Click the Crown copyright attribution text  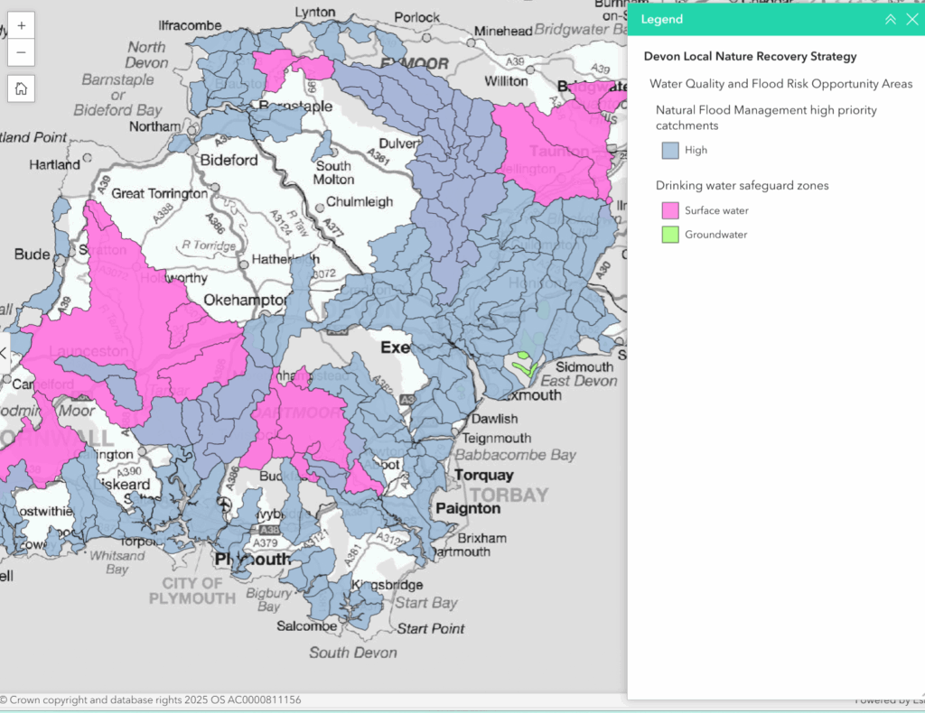point(151,700)
